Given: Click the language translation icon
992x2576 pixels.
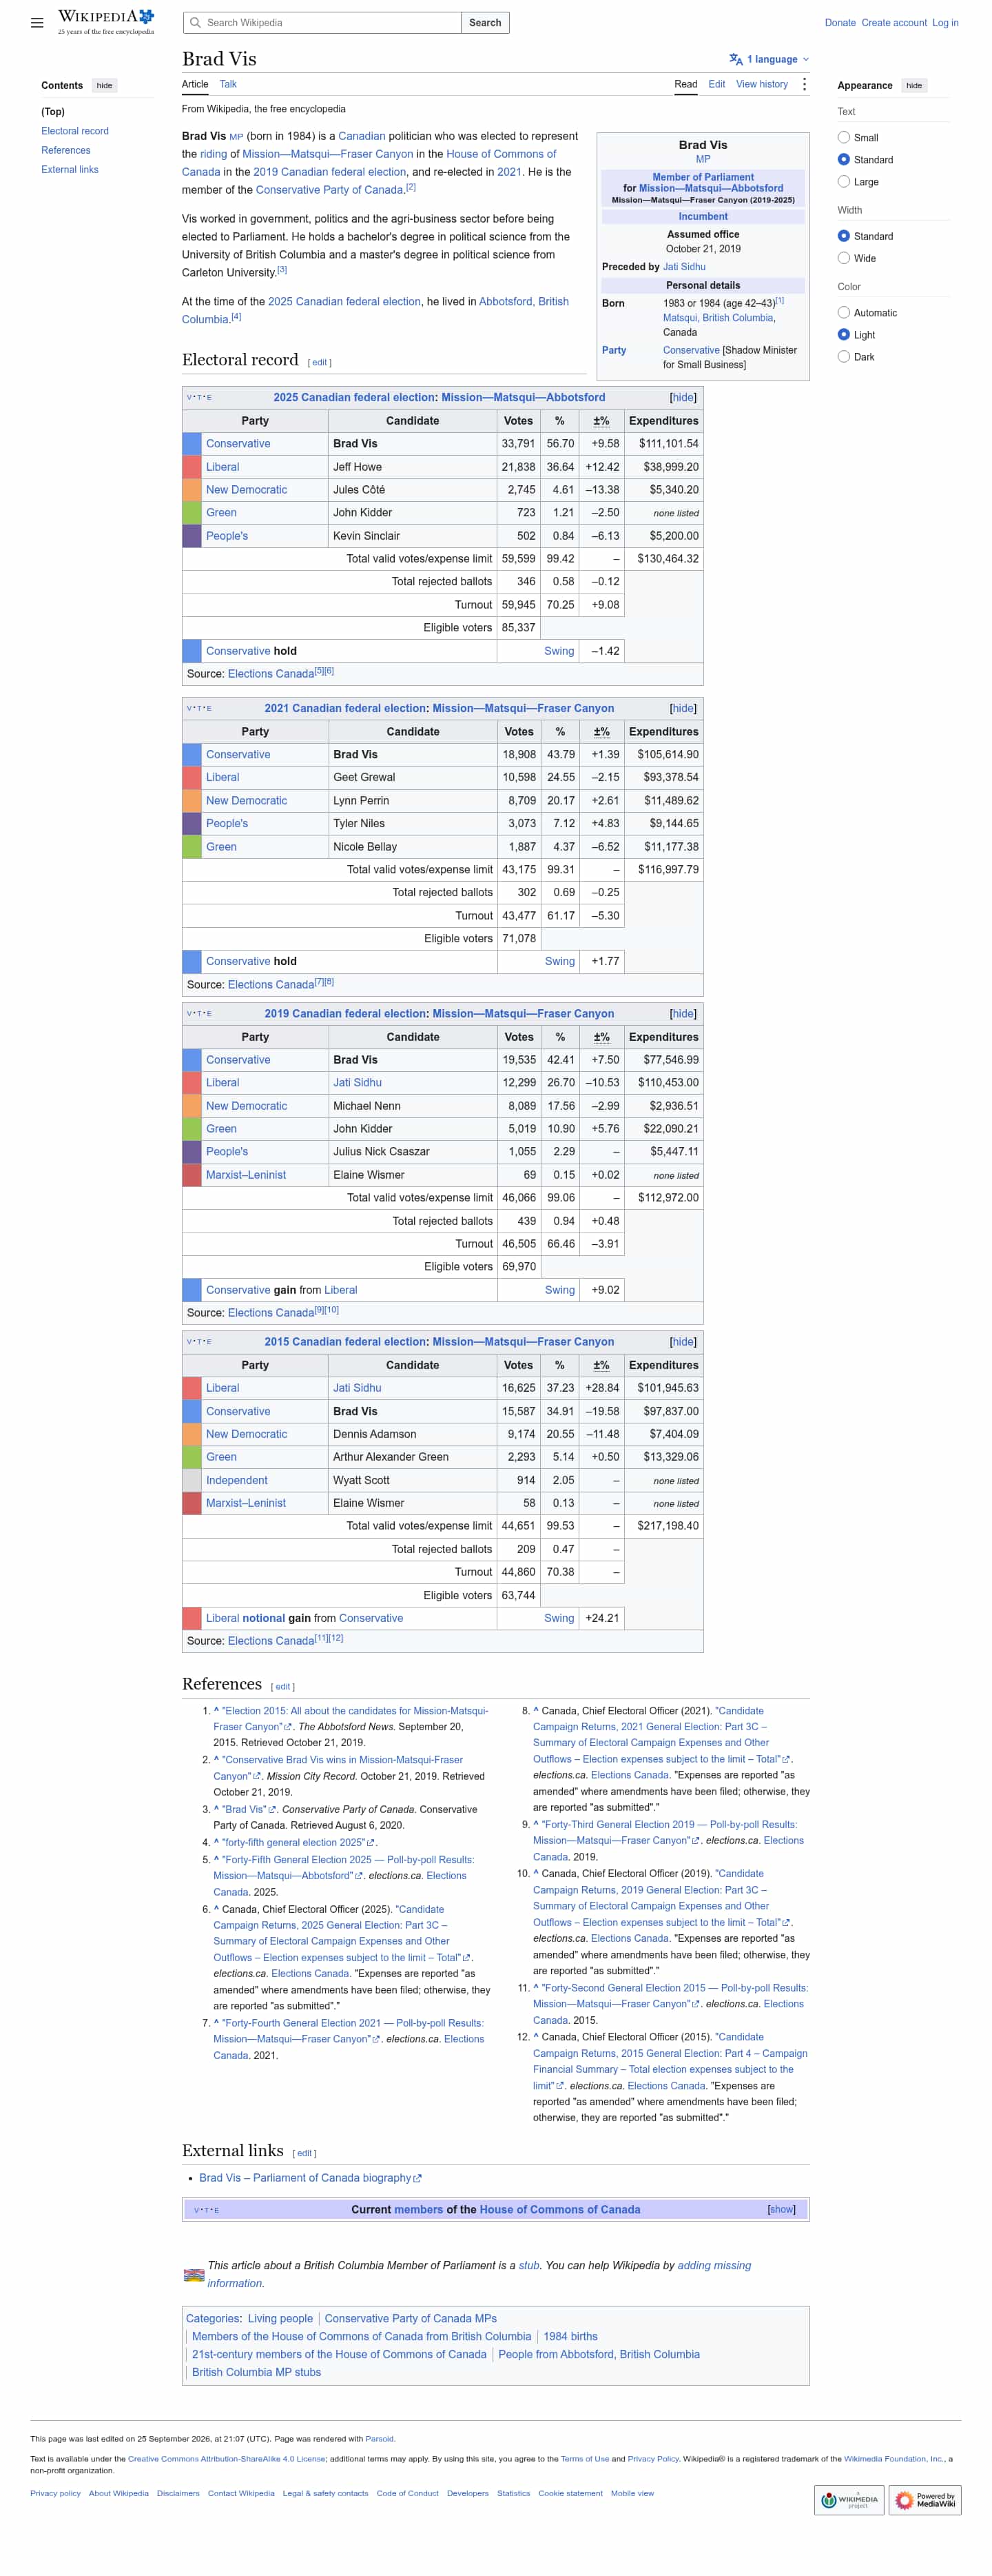Looking at the screenshot, I should pyautogui.click(x=736, y=59).
